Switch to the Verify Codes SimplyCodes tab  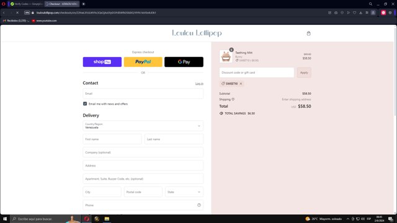tap(27, 4)
